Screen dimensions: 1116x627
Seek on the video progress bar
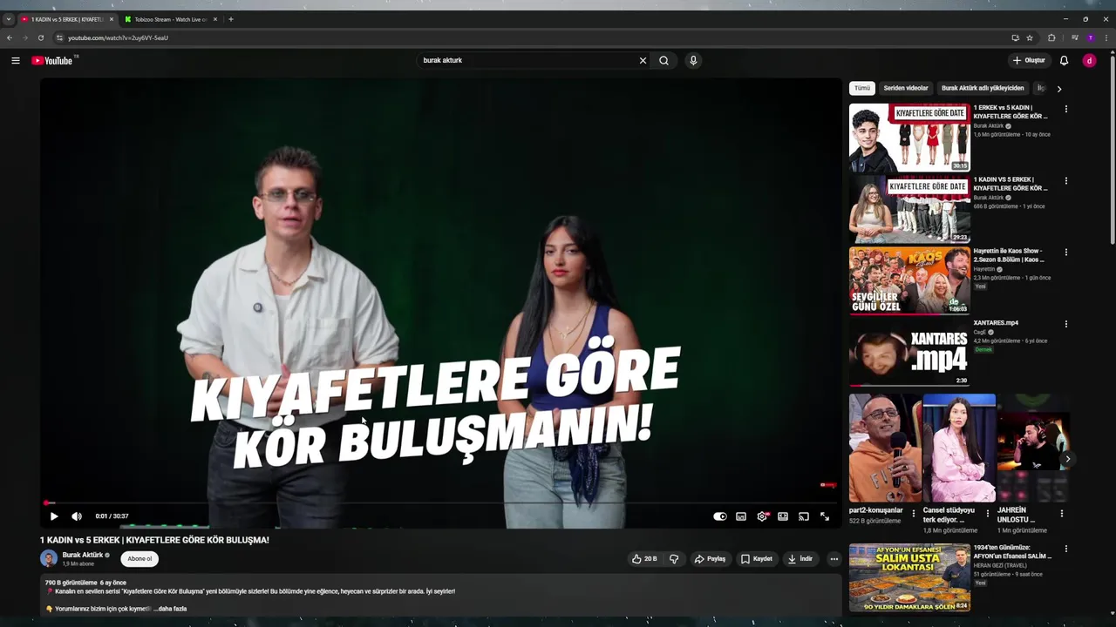[440, 502]
